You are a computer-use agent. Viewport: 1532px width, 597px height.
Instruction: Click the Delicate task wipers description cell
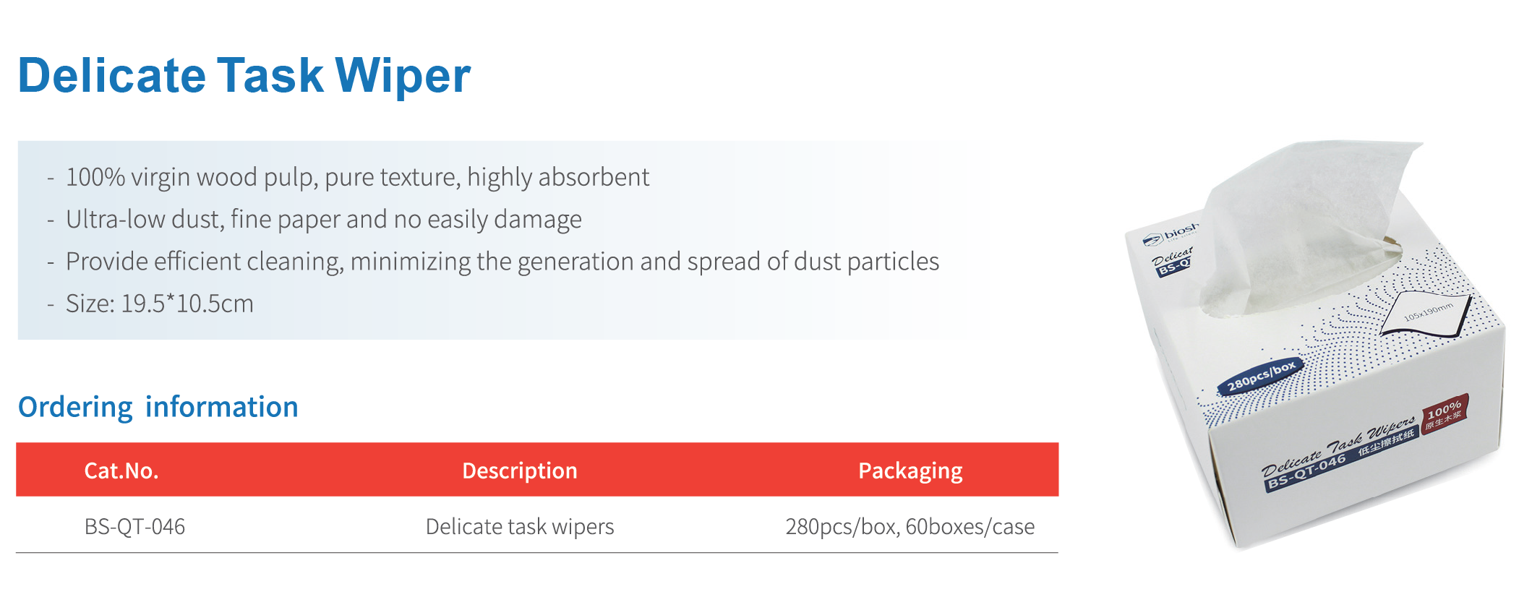519,527
